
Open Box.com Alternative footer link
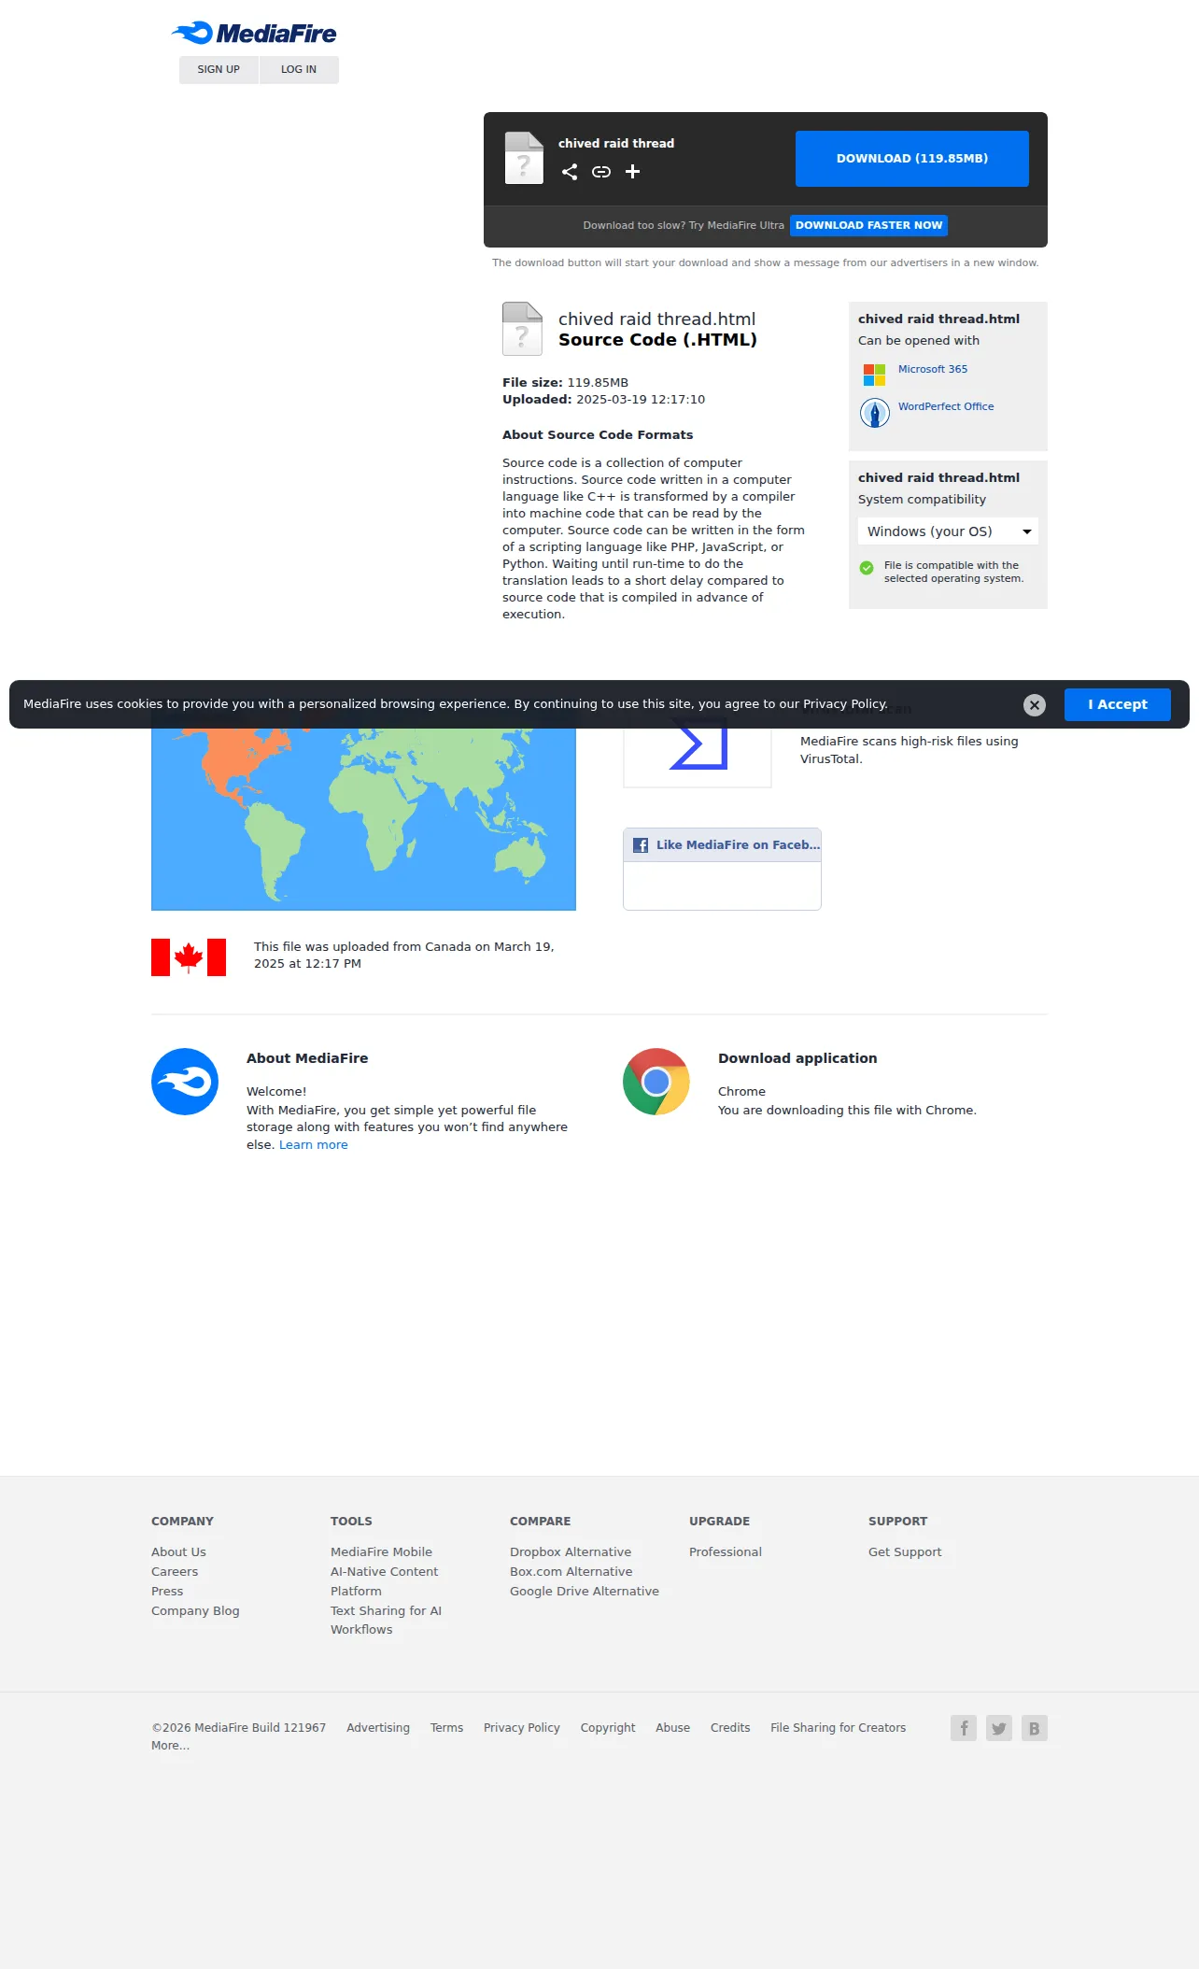pos(571,1572)
